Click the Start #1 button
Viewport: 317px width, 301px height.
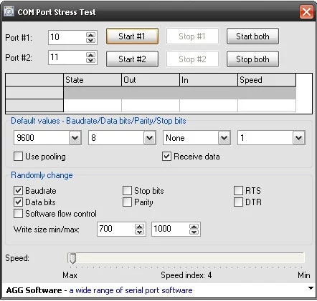click(132, 36)
